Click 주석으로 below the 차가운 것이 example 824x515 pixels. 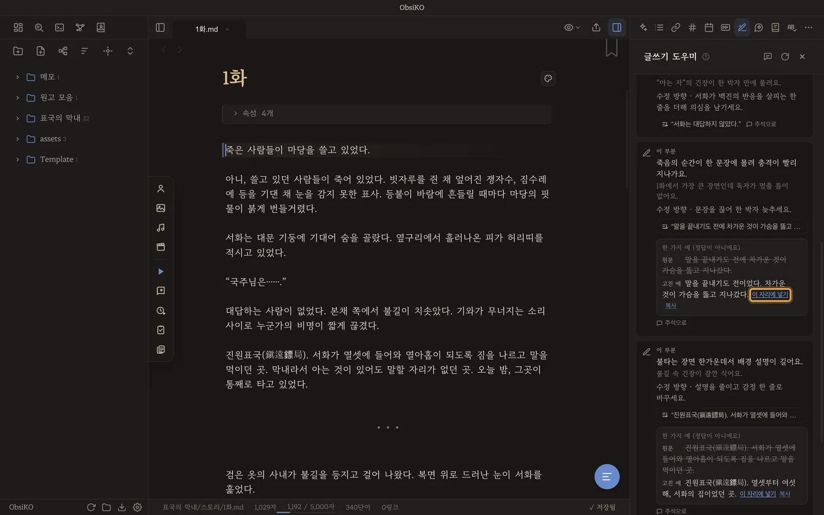tap(672, 322)
